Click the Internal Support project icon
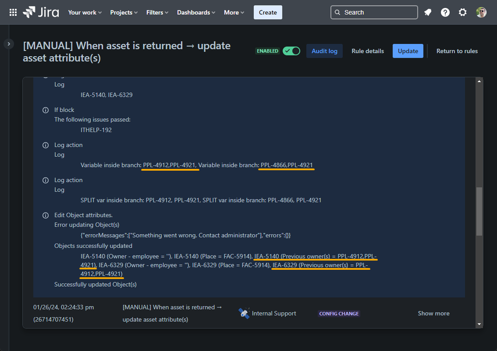The image size is (497, 351). (x=244, y=313)
